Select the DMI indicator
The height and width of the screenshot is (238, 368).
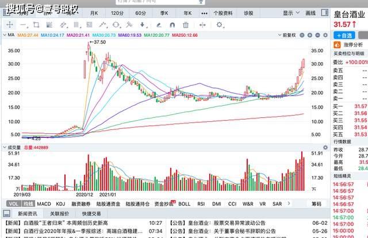click(217, 204)
